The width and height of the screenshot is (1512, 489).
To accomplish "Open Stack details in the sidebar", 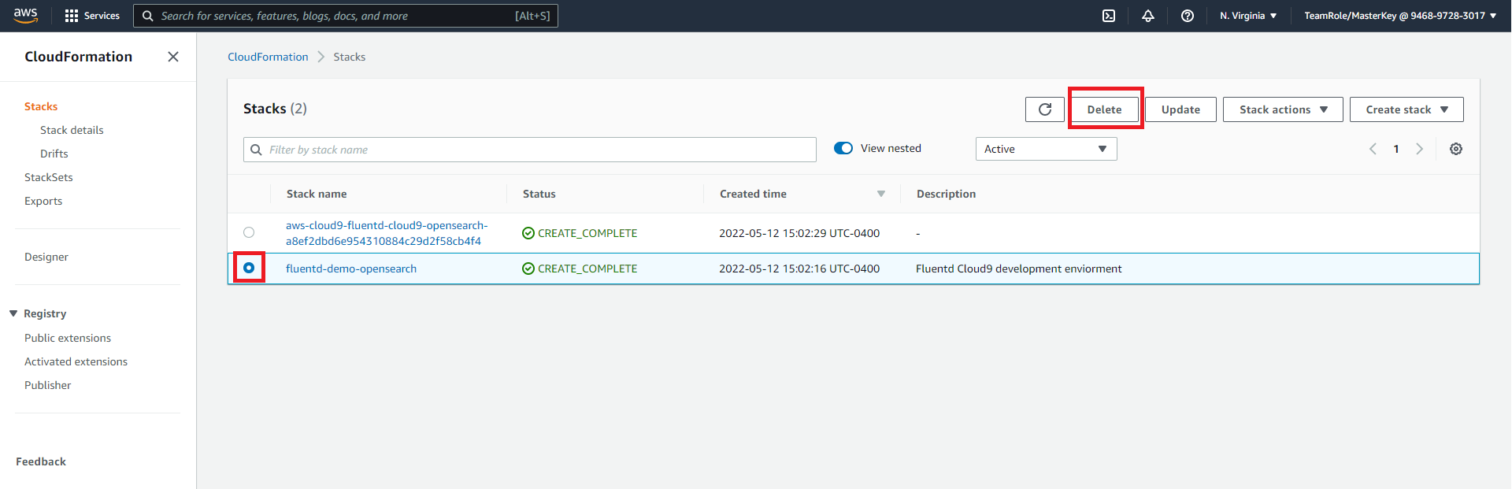I will [x=72, y=130].
